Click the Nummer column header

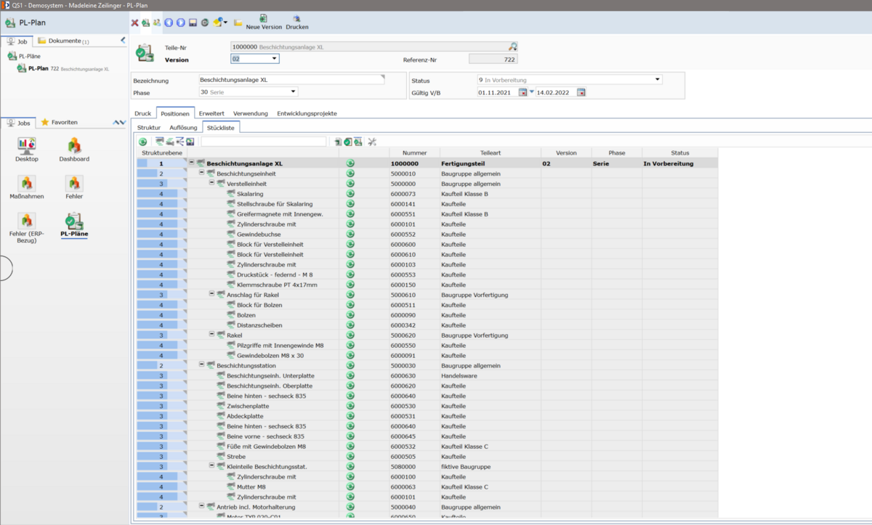tap(414, 153)
